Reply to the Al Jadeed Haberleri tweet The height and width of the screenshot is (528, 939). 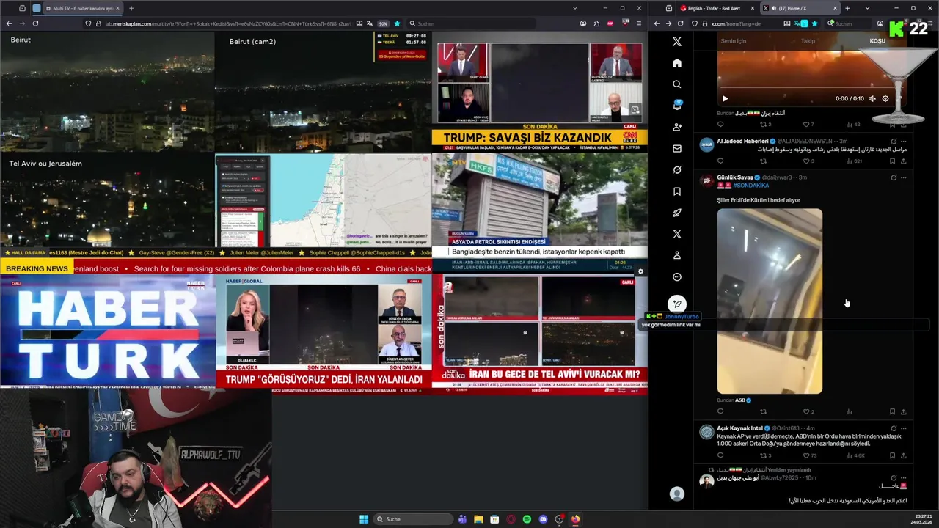click(x=720, y=161)
